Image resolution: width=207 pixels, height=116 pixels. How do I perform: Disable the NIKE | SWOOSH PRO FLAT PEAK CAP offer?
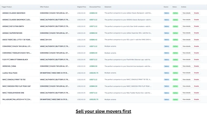(x=196, y=86)
